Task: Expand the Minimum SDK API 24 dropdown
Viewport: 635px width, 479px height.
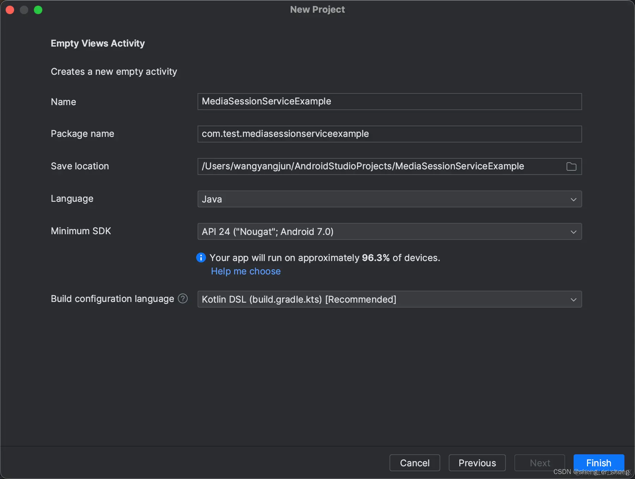Action: pyautogui.click(x=389, y=232)
